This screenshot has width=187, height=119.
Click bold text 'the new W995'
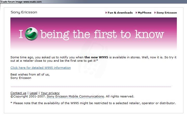point(96,57)
